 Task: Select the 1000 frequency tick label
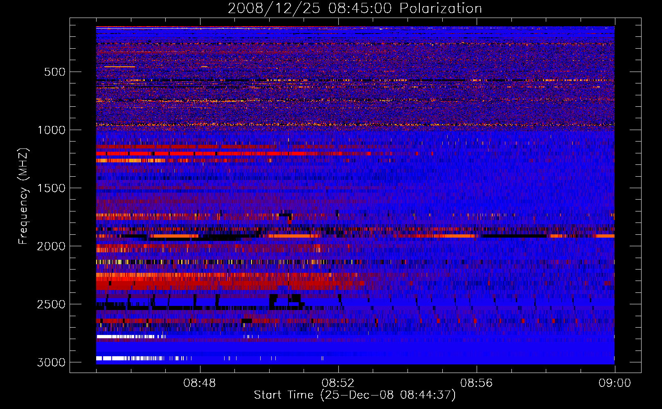(x=52, y=130)
